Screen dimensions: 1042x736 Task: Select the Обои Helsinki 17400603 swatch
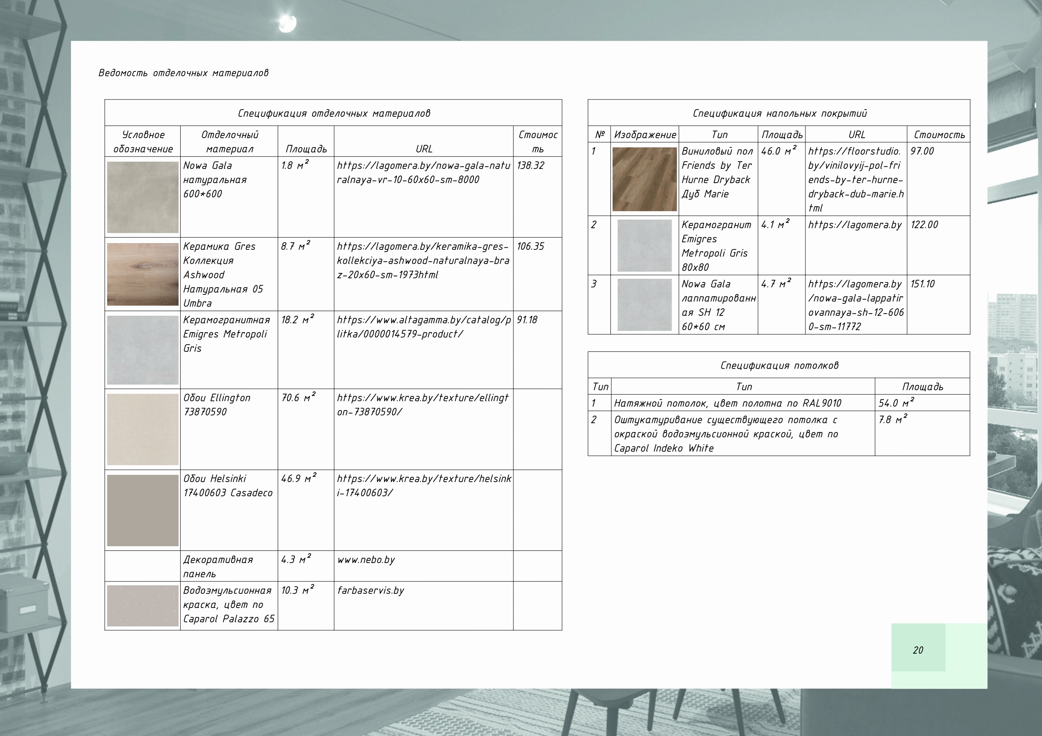[x=142, y=511]
